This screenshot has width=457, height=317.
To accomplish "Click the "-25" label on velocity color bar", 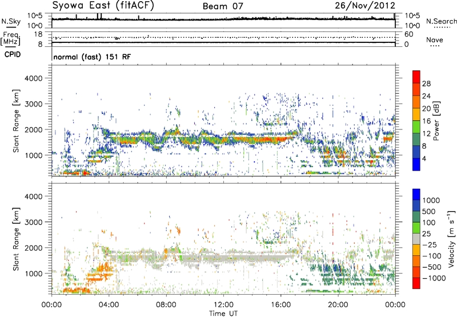I will 430,245.
